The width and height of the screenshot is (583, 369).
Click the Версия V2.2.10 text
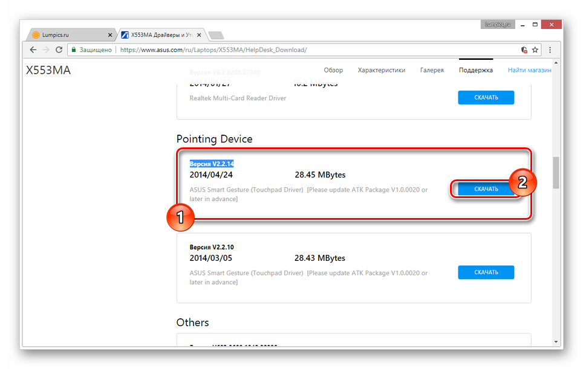(212, 247)
